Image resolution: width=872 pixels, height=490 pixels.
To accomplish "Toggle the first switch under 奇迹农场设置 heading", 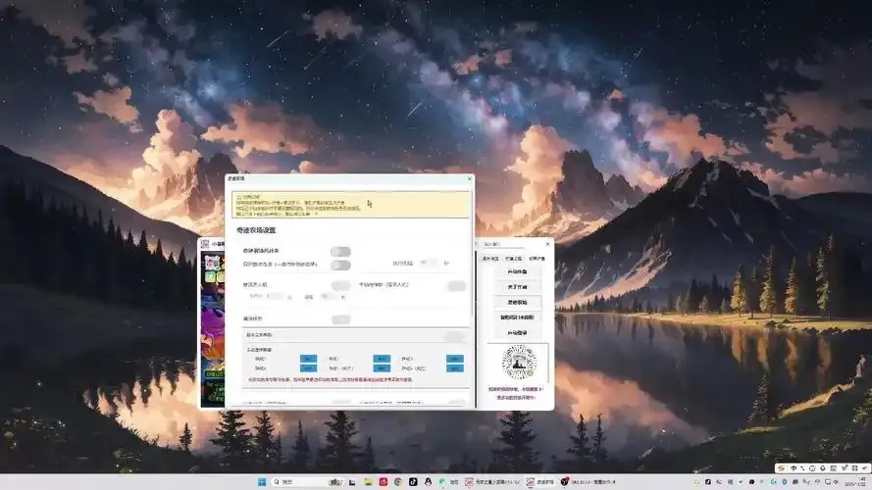I will point(340,252).
